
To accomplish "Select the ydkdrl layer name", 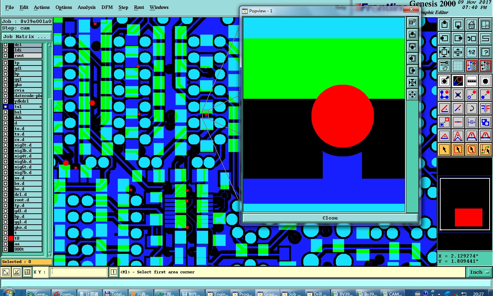I will click(x=28, y=101).
